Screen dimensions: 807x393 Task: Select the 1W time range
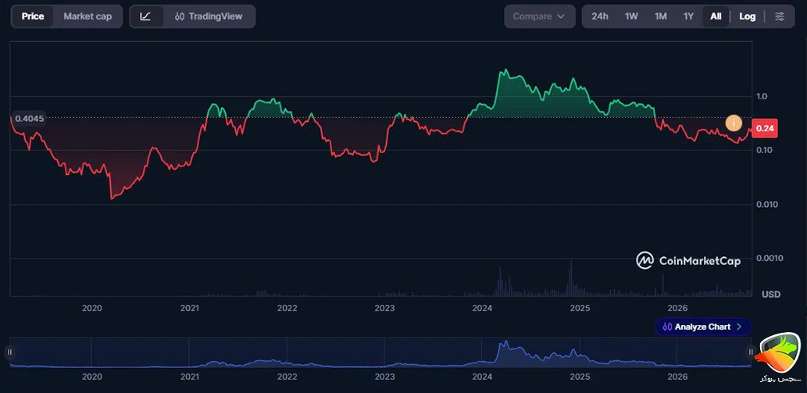tap(631, 16)
